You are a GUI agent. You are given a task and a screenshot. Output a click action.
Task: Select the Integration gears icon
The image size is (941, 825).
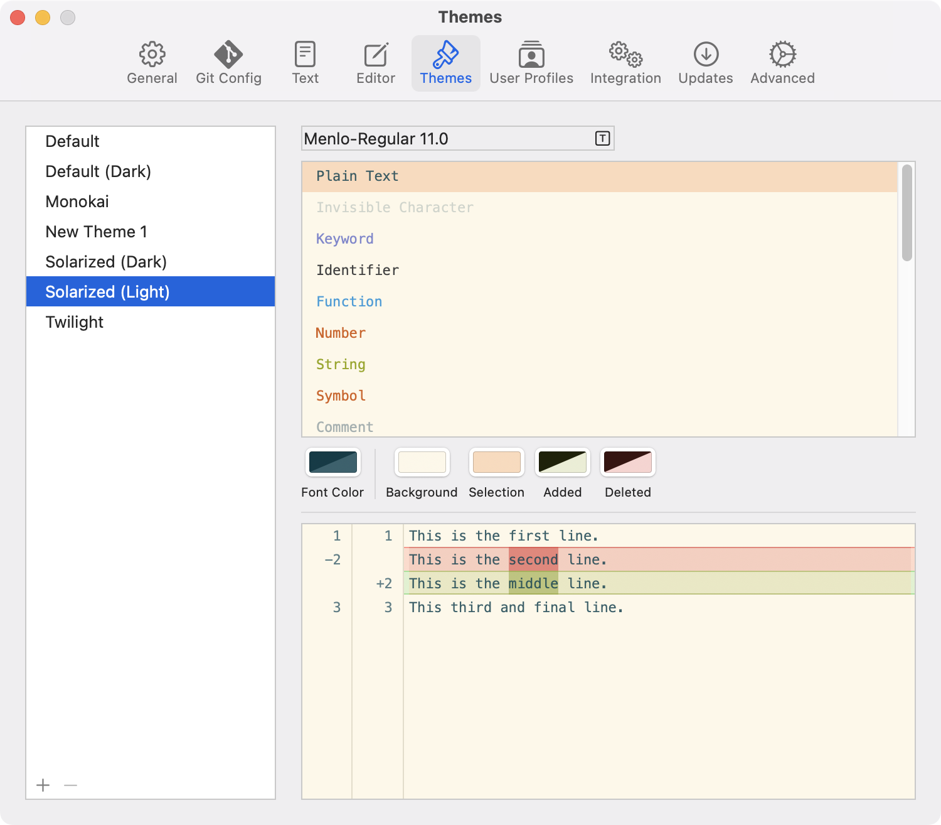click(625, 61)
